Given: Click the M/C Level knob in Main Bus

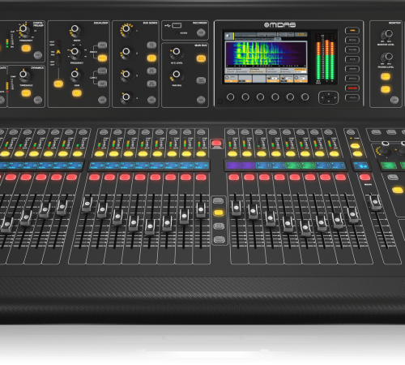Looking at the screenshot, I should pos(177,53).
